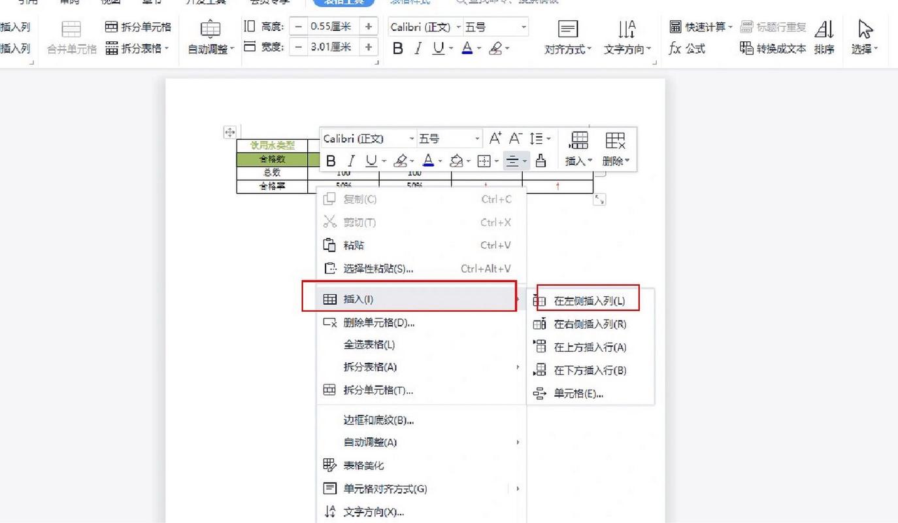Screen dimensions: 898x523
Task: Click Repeat Header Row (标题行重复) in ribbon
Action: (x=774, y=27)
